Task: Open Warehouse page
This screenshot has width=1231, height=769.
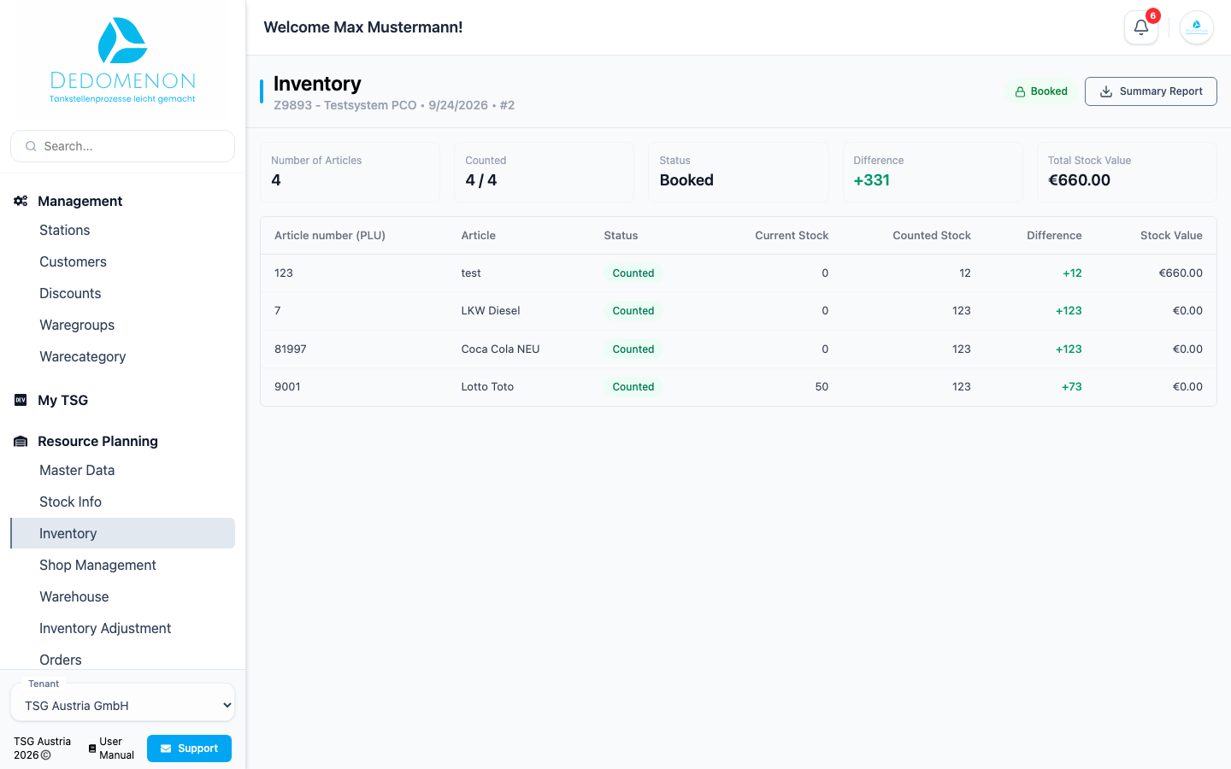Action: click(74, 596)
